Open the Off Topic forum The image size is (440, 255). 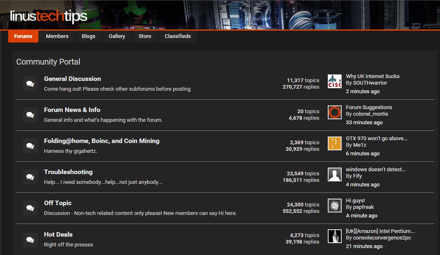(x=58, y=203)
